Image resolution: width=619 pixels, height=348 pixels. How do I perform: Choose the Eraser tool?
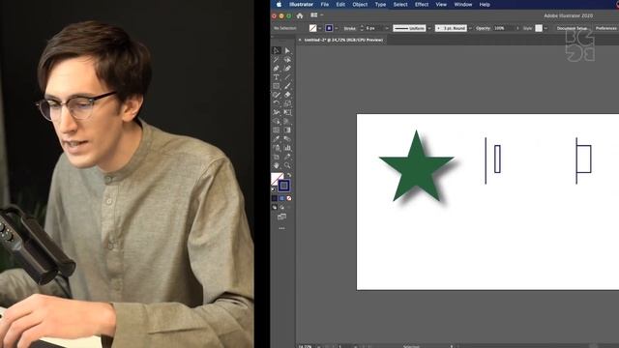tap(287, 95)
